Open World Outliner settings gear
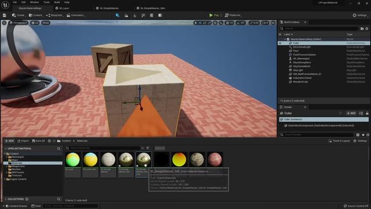Viewport: 371px width, 209px height. [367, 28]
